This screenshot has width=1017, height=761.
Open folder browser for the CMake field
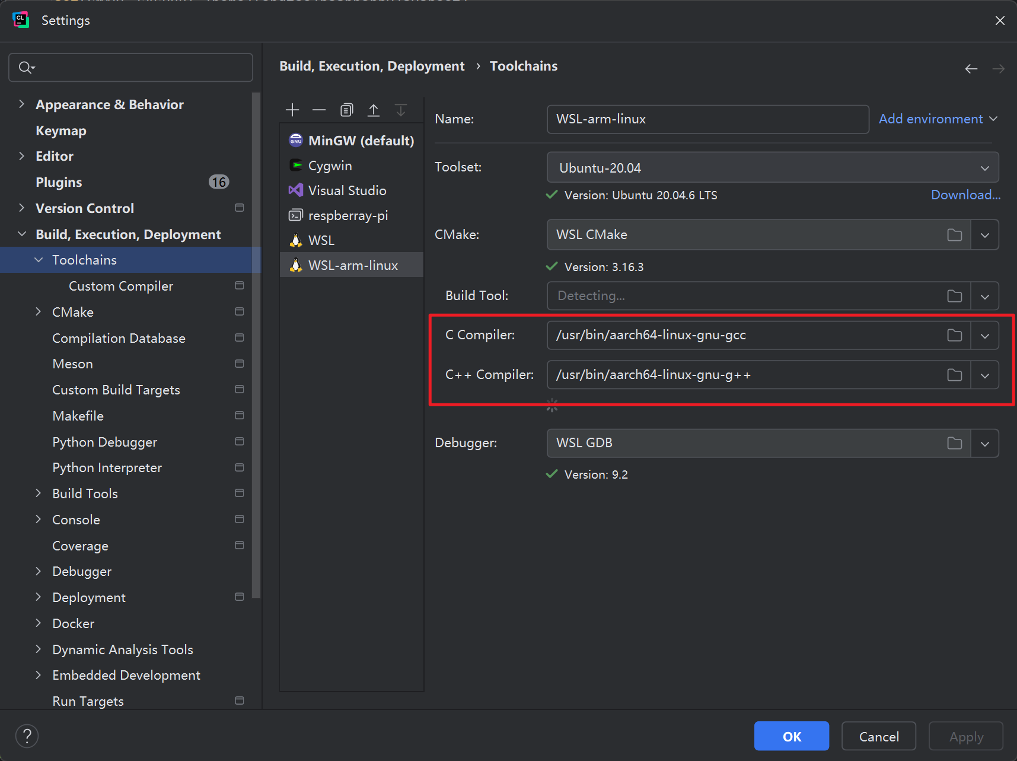pos(954,235)
